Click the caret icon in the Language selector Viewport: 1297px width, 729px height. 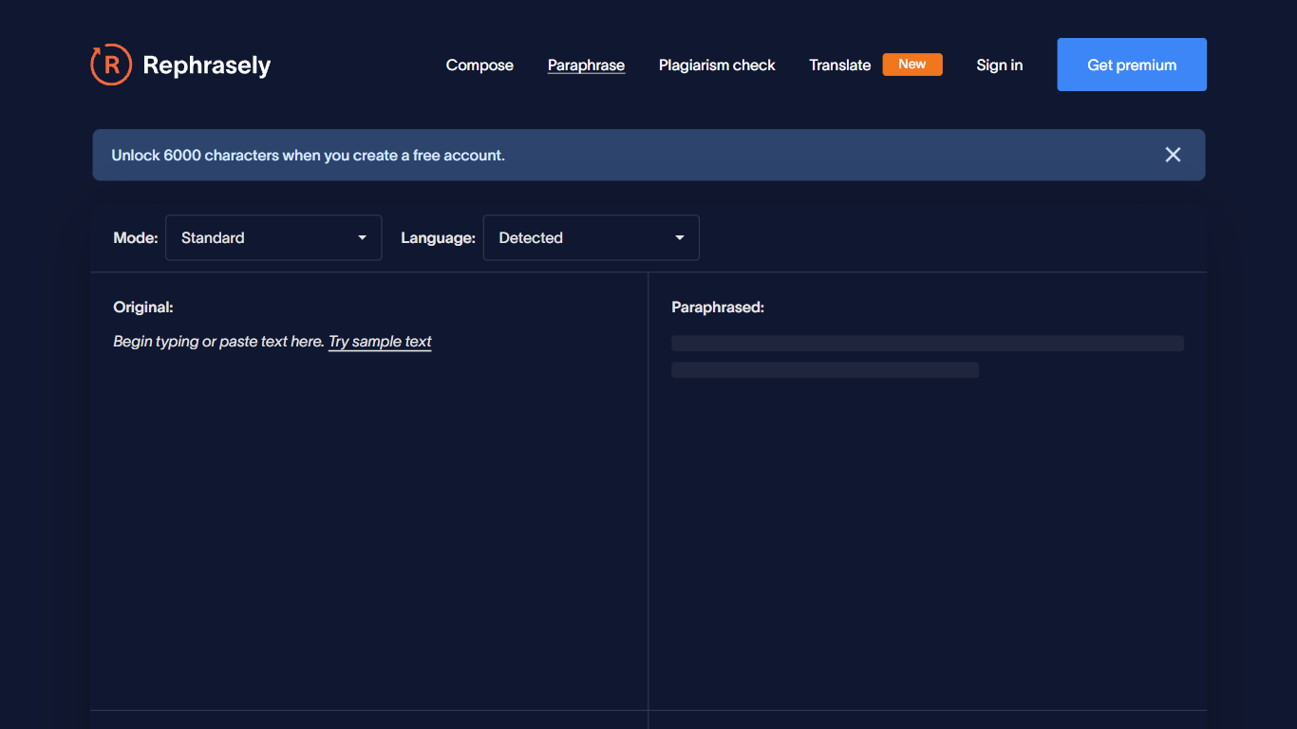(x=680, y=237)
